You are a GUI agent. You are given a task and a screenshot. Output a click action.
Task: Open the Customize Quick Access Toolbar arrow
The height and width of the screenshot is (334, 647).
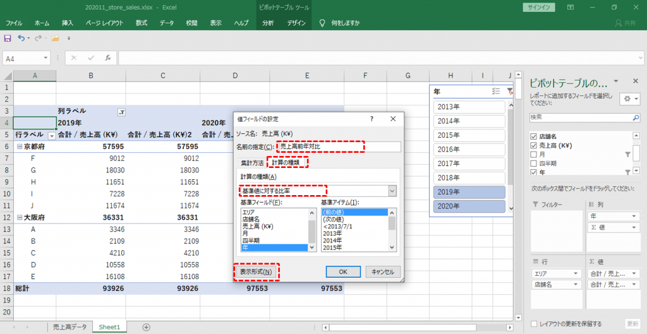point(69,39)
